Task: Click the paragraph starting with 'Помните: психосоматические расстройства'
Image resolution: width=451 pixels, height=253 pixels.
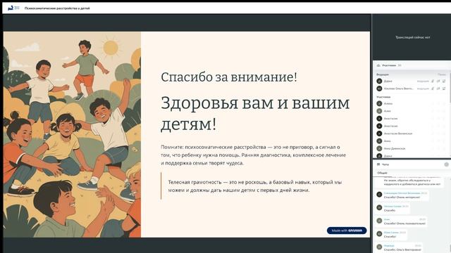Action: 254,155
